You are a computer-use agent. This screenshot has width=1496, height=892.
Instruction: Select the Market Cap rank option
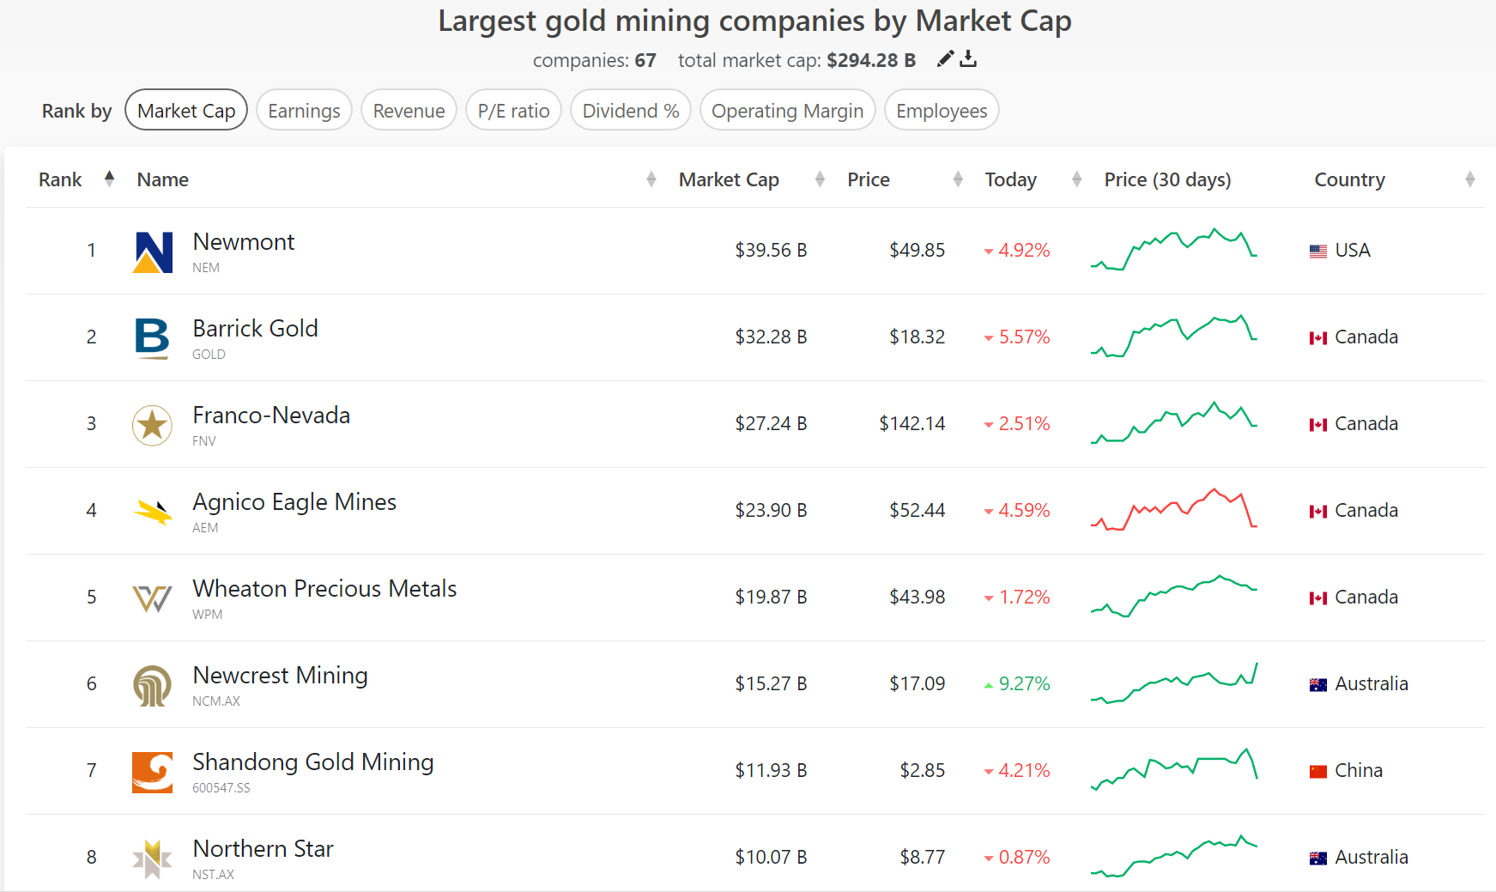point(186,111)
